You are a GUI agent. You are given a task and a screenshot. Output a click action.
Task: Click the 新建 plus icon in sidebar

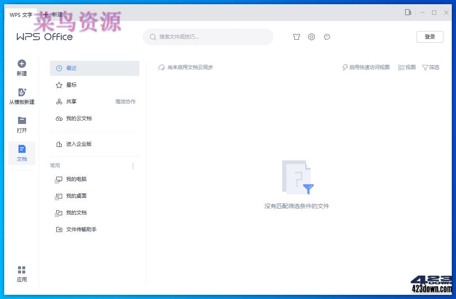coord(21,64)
